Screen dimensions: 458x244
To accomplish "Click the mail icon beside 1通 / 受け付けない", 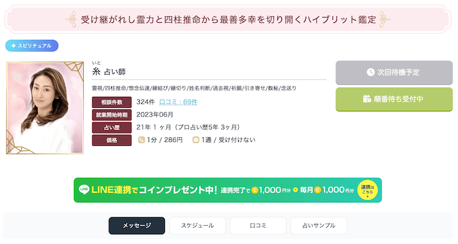I will point(196,140).
